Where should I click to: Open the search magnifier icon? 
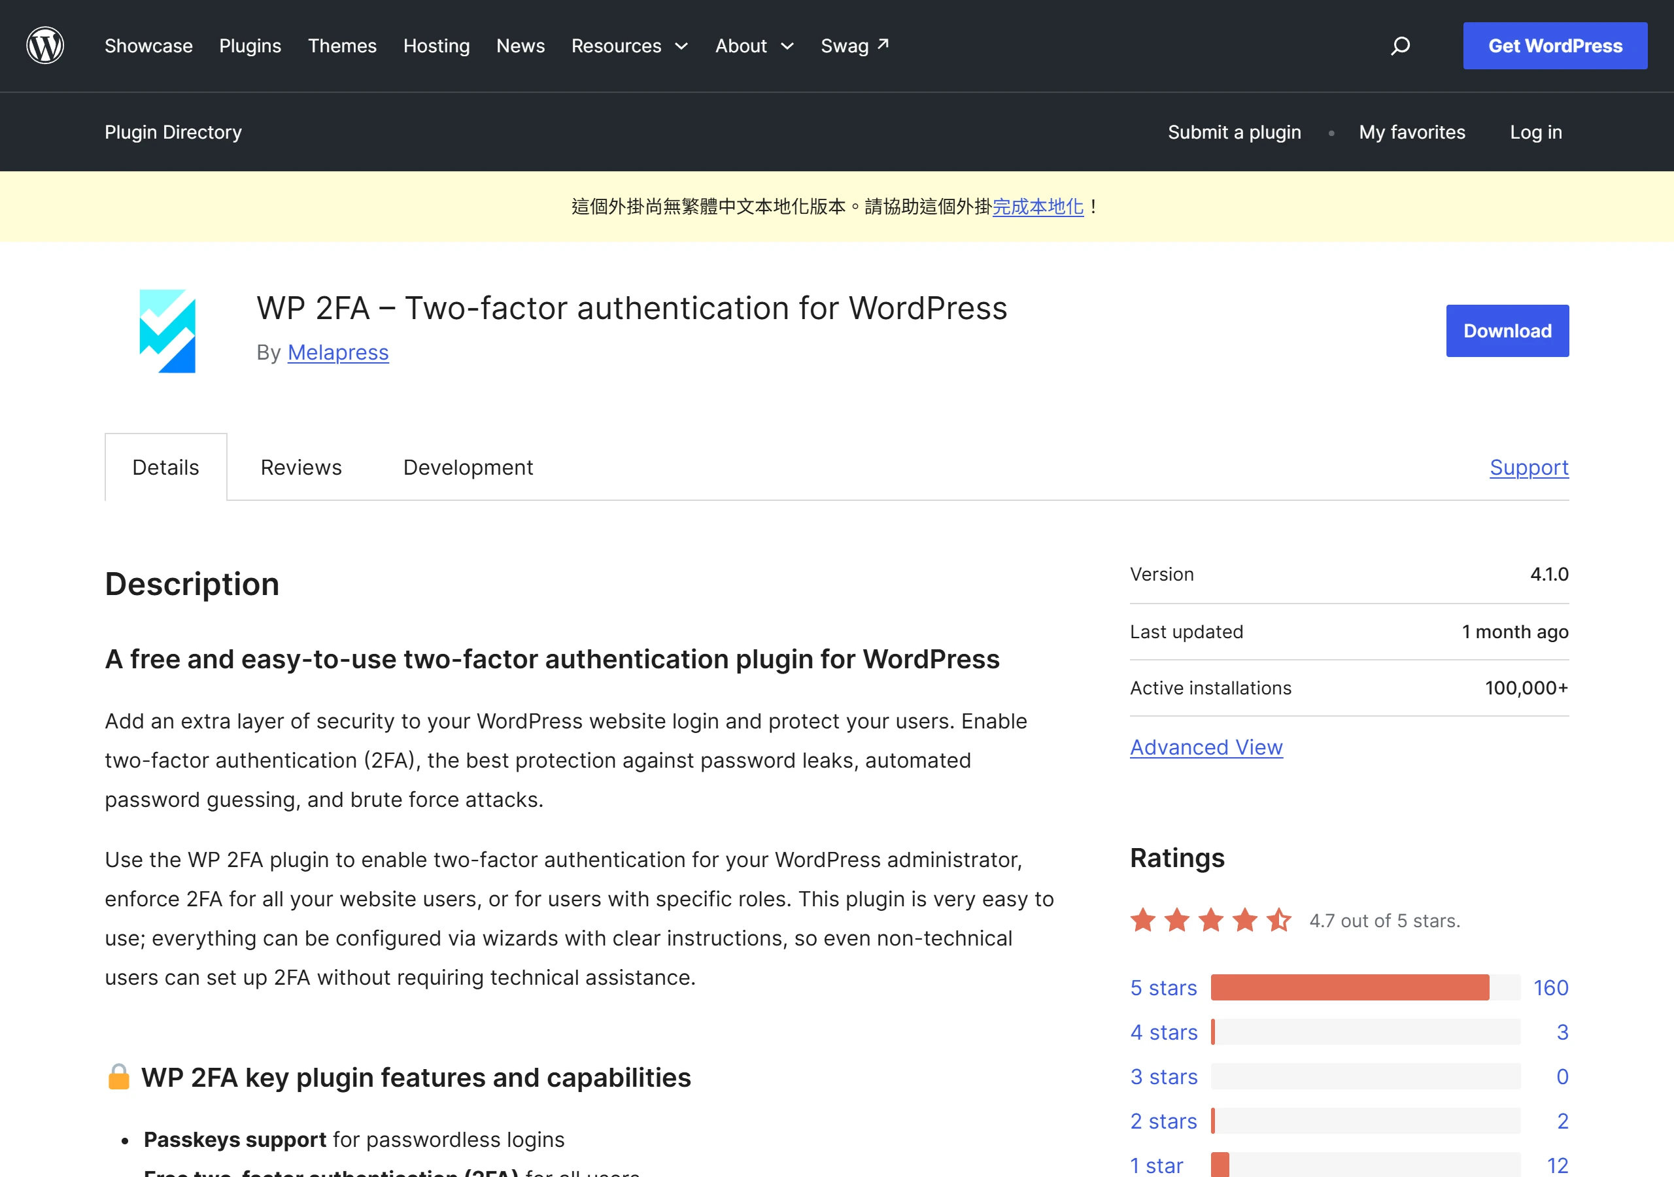coord(1400,46)
